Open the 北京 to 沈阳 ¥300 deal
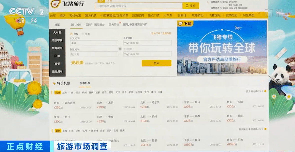295x152 pixels. click(x=245, y=104)
